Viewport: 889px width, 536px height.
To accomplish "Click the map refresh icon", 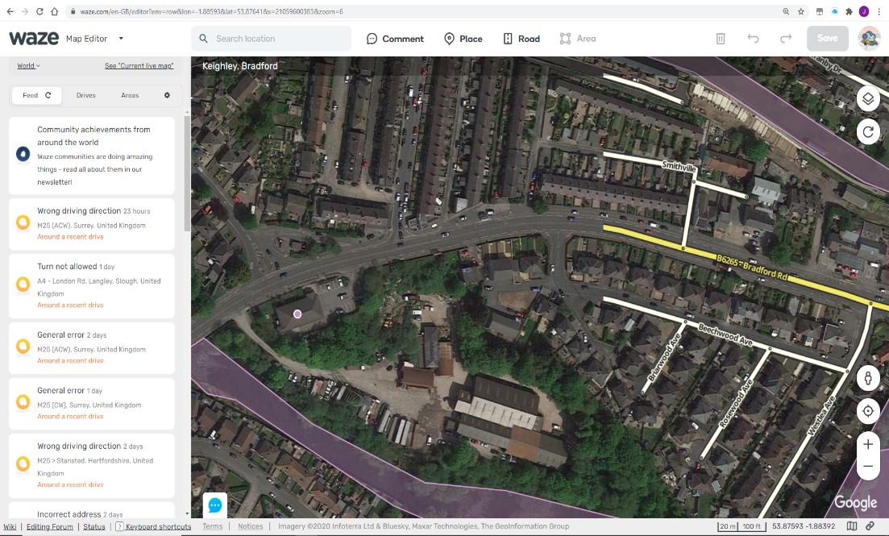I will coord(867,132).
